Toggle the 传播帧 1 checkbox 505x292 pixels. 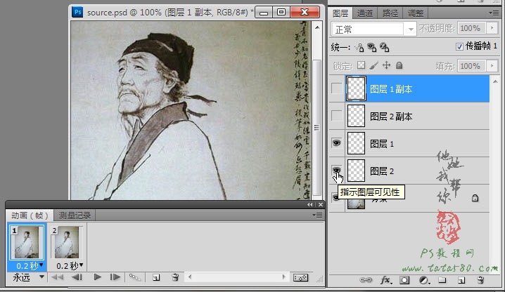click(459, 46)
